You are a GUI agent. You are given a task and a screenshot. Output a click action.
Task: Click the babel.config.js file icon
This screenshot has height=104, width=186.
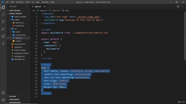(12, 50)
